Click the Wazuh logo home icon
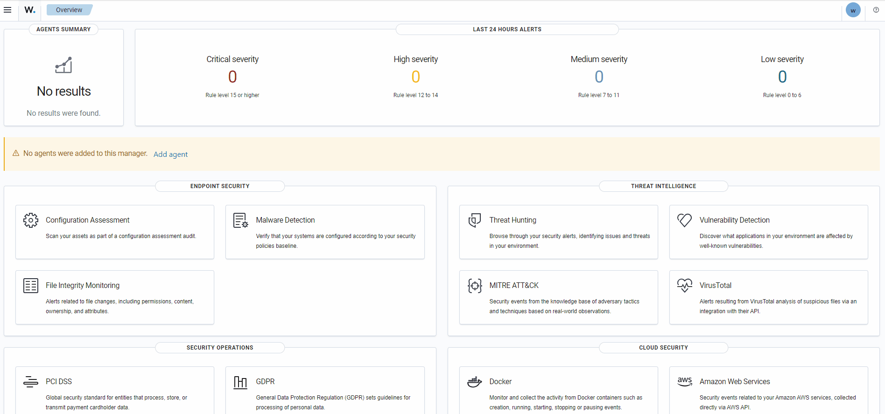Viewport: 885px width, 414px height. (x=30, y=10)
